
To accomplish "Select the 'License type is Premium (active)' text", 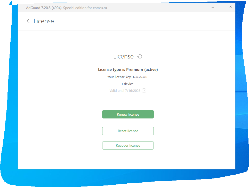I will point(128,70).
